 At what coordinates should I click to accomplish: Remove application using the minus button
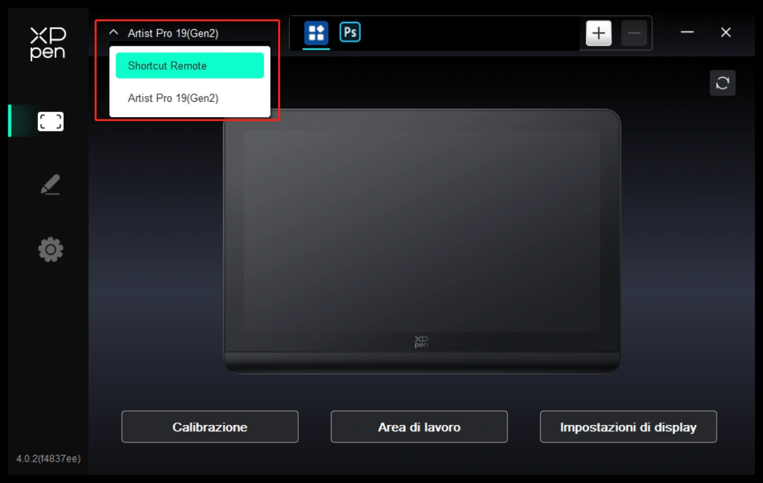point(634,33)
